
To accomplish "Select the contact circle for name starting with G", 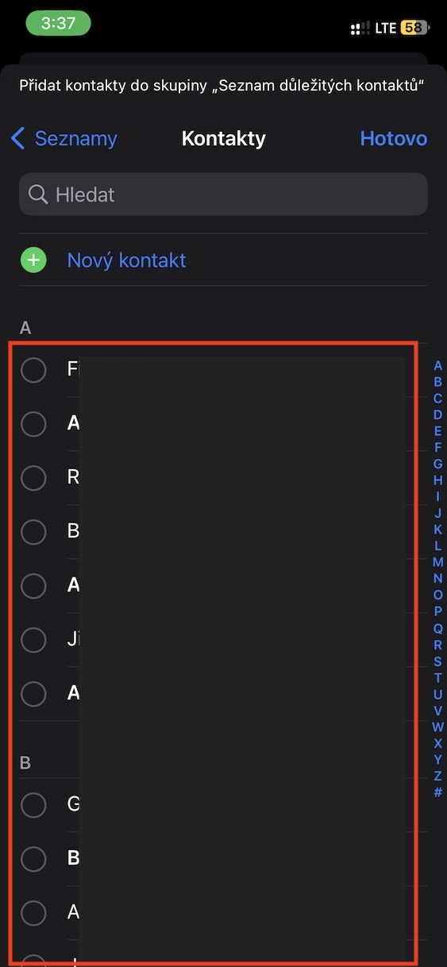I will pos(33,805).
